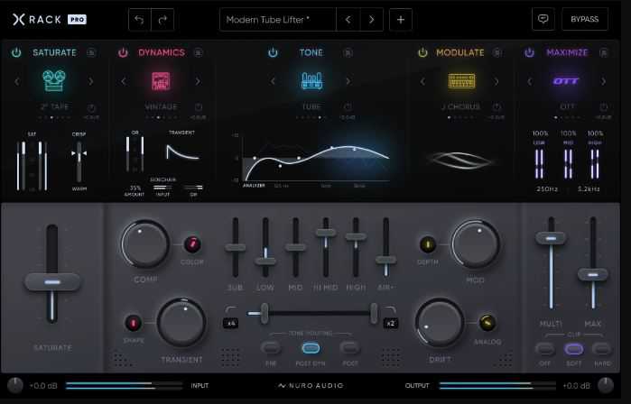Click the Multi fader handle
631x404 pixels.
pyautogui.click(x=551, y=238)
